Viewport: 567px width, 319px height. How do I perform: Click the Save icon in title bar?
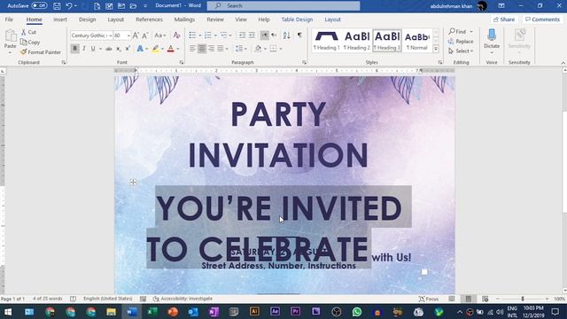[57, 6]
